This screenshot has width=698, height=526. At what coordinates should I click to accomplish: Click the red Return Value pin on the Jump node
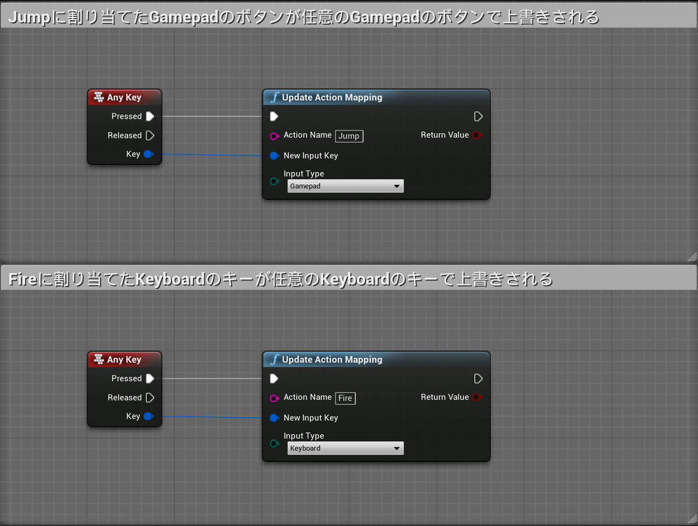(477, 135)
